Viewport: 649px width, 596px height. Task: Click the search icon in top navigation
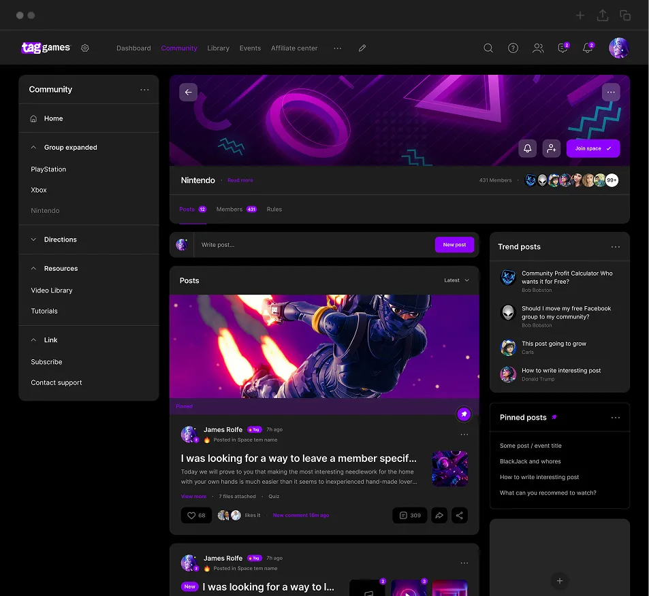click(488, 48)
